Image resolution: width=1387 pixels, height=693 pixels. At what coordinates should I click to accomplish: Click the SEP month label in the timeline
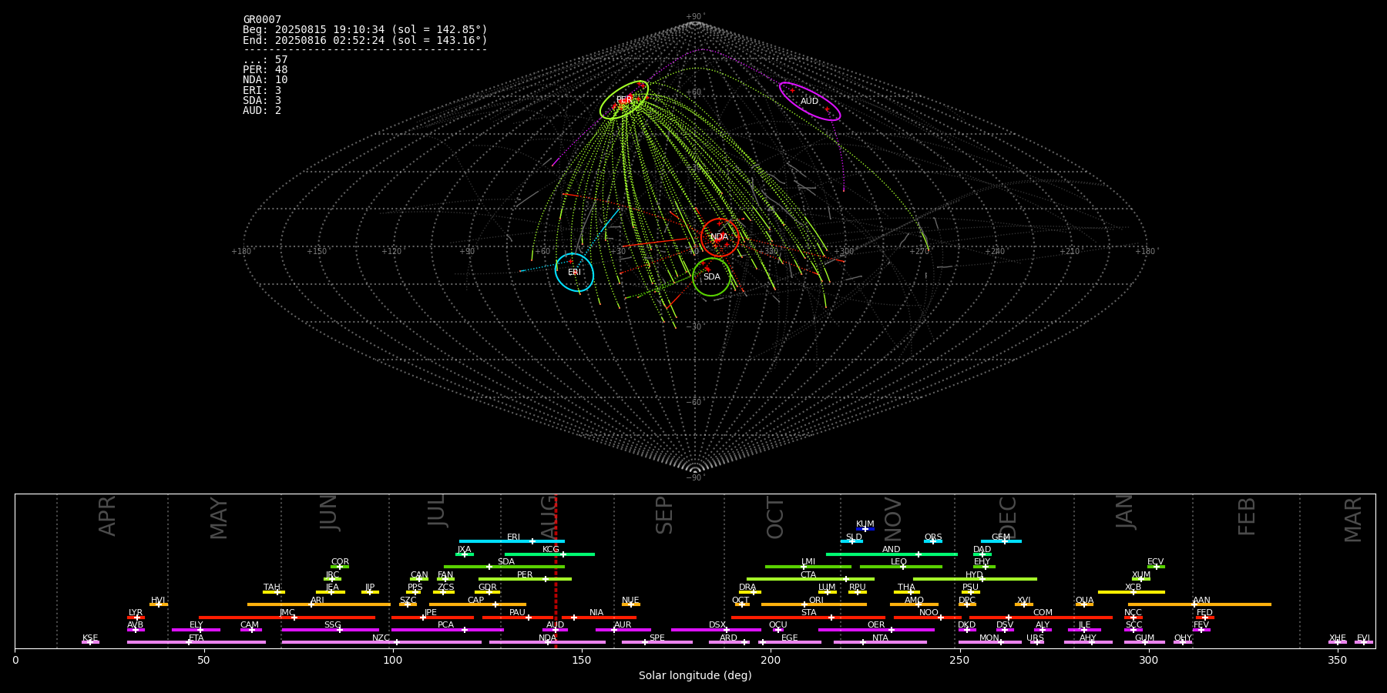pyautogui.click(x=664, y=515)
